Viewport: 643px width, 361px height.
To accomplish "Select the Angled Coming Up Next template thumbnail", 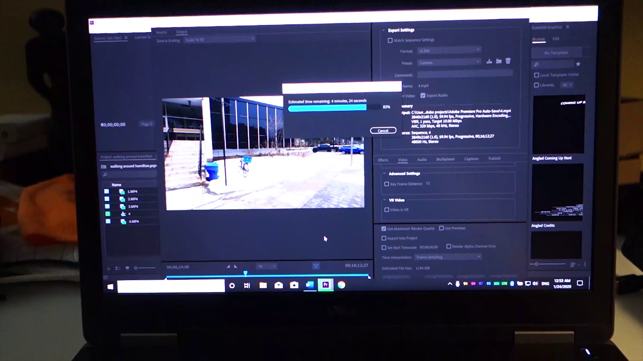I will click(x=559, y=124).
